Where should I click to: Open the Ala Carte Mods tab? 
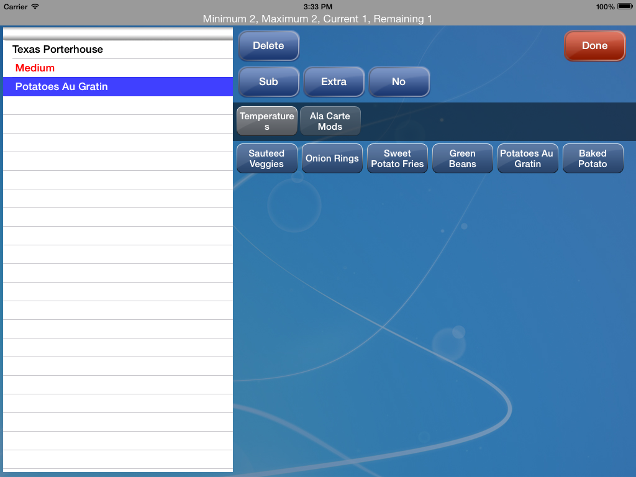coord(330,120)
